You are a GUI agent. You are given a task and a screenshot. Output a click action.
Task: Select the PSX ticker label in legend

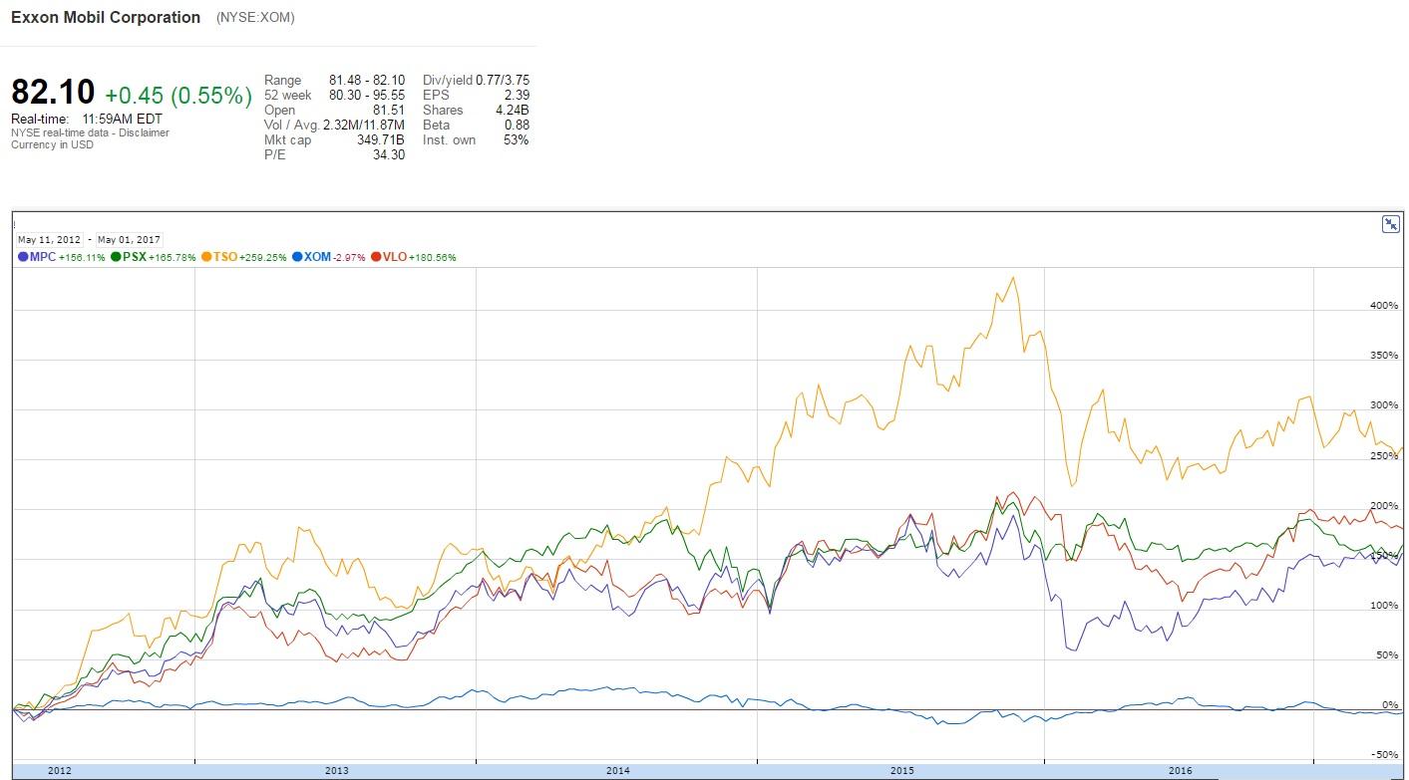point(135,257)
